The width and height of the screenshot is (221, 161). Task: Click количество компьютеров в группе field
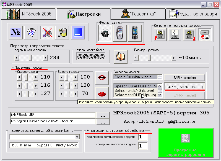point(143,137)
